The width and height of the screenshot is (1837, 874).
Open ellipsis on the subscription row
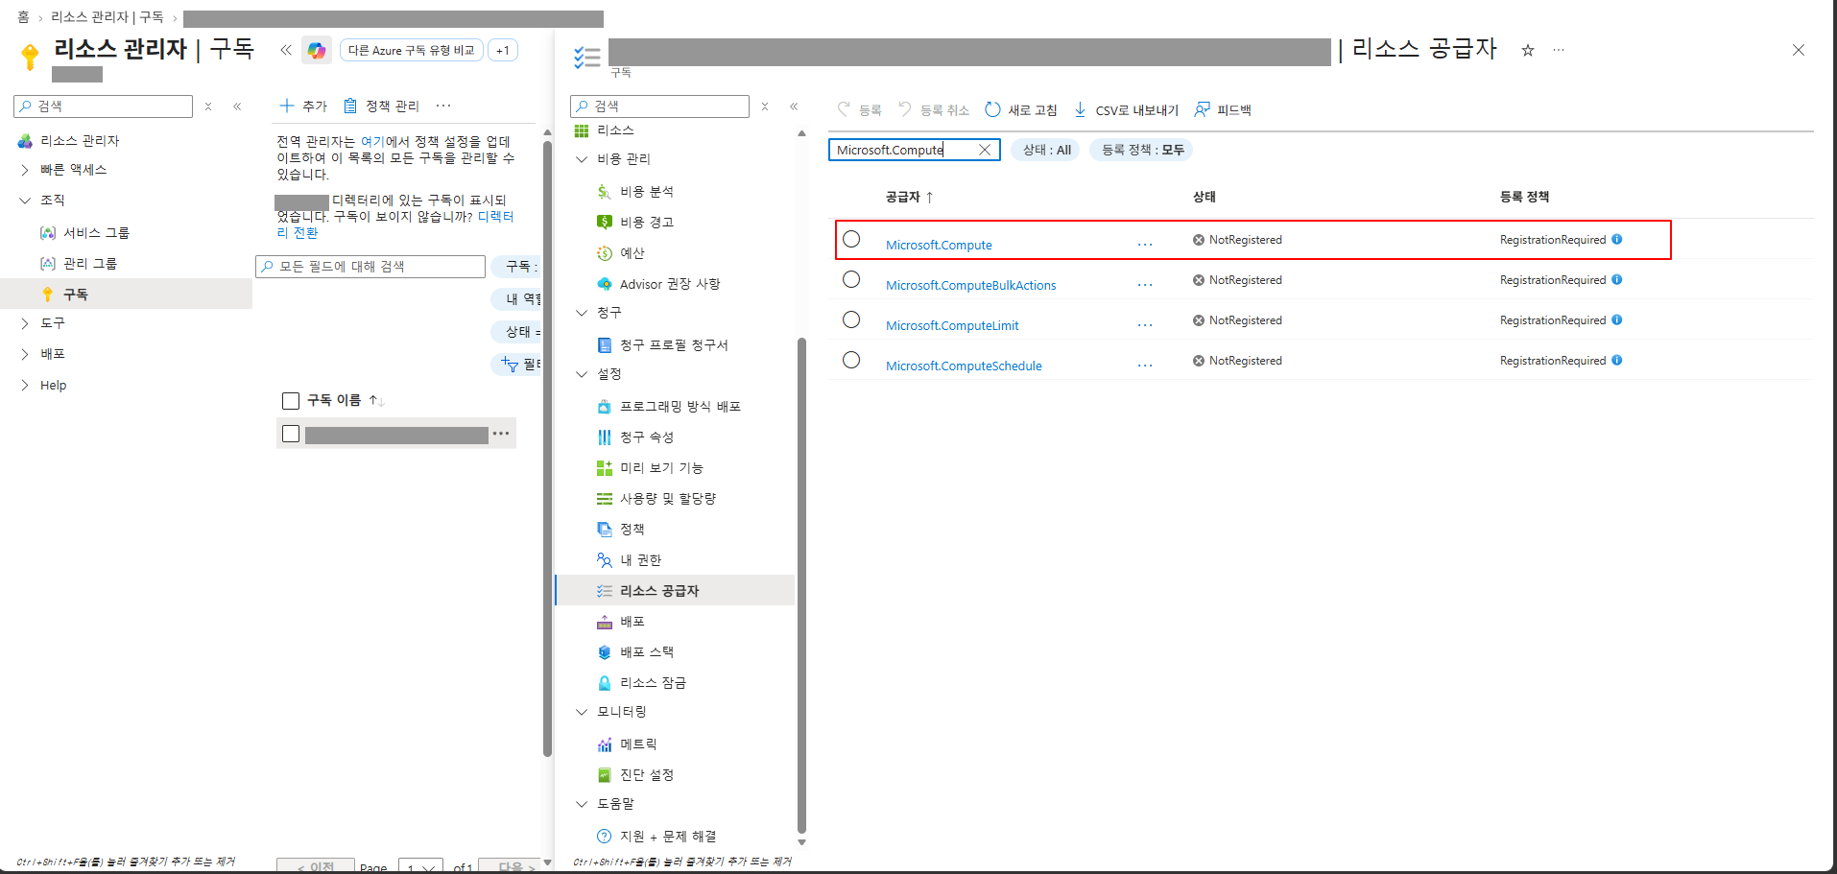point(501,434)
